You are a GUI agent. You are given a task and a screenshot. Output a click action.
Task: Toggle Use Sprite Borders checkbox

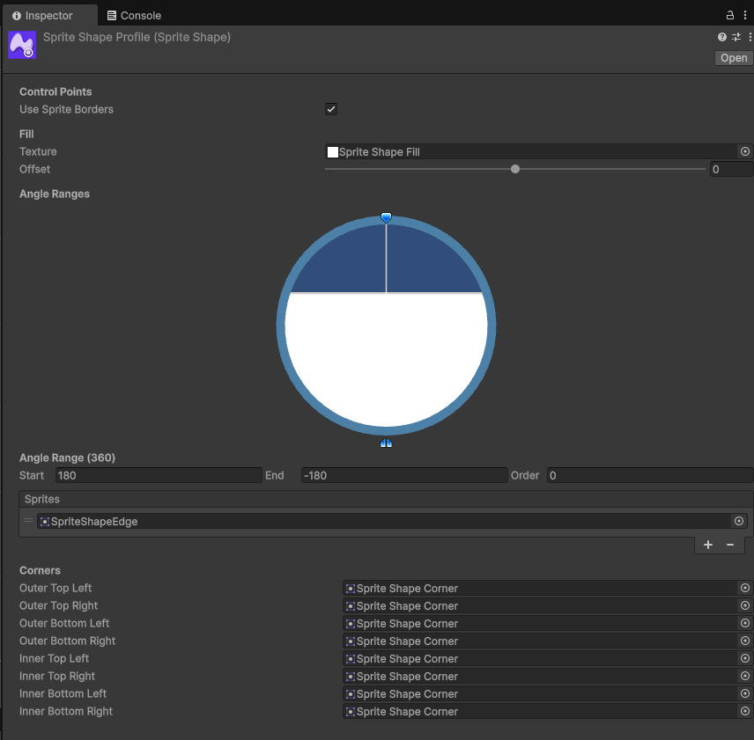(x=331, y=109)
